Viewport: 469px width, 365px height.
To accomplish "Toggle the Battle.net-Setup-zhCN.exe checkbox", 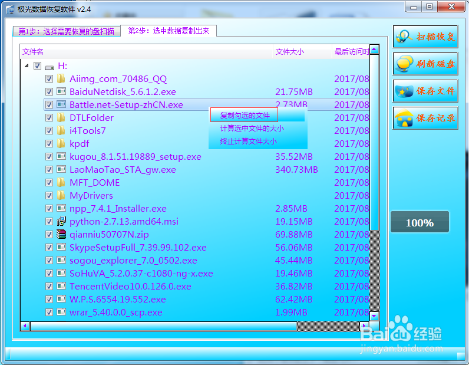I will click(49, 104).
